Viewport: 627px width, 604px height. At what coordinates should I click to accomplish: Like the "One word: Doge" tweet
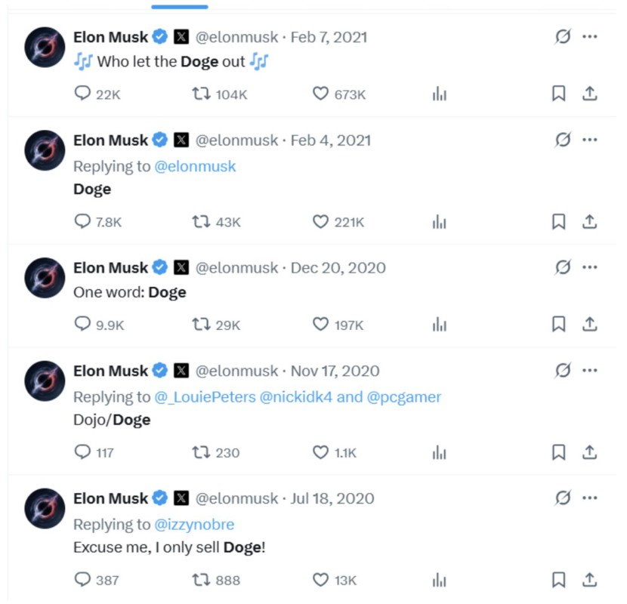(320, 324)
